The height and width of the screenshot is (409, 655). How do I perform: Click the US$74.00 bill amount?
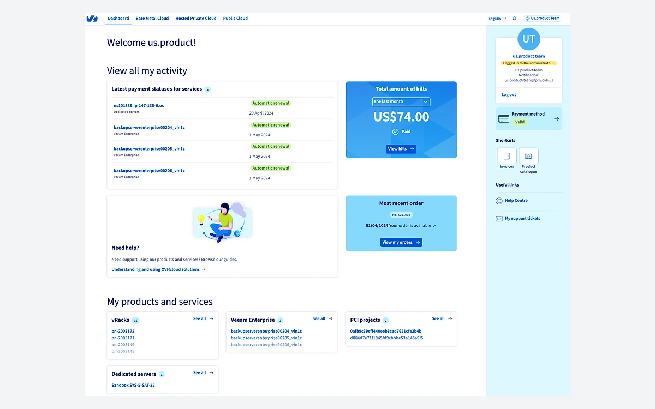pos(401,117)
